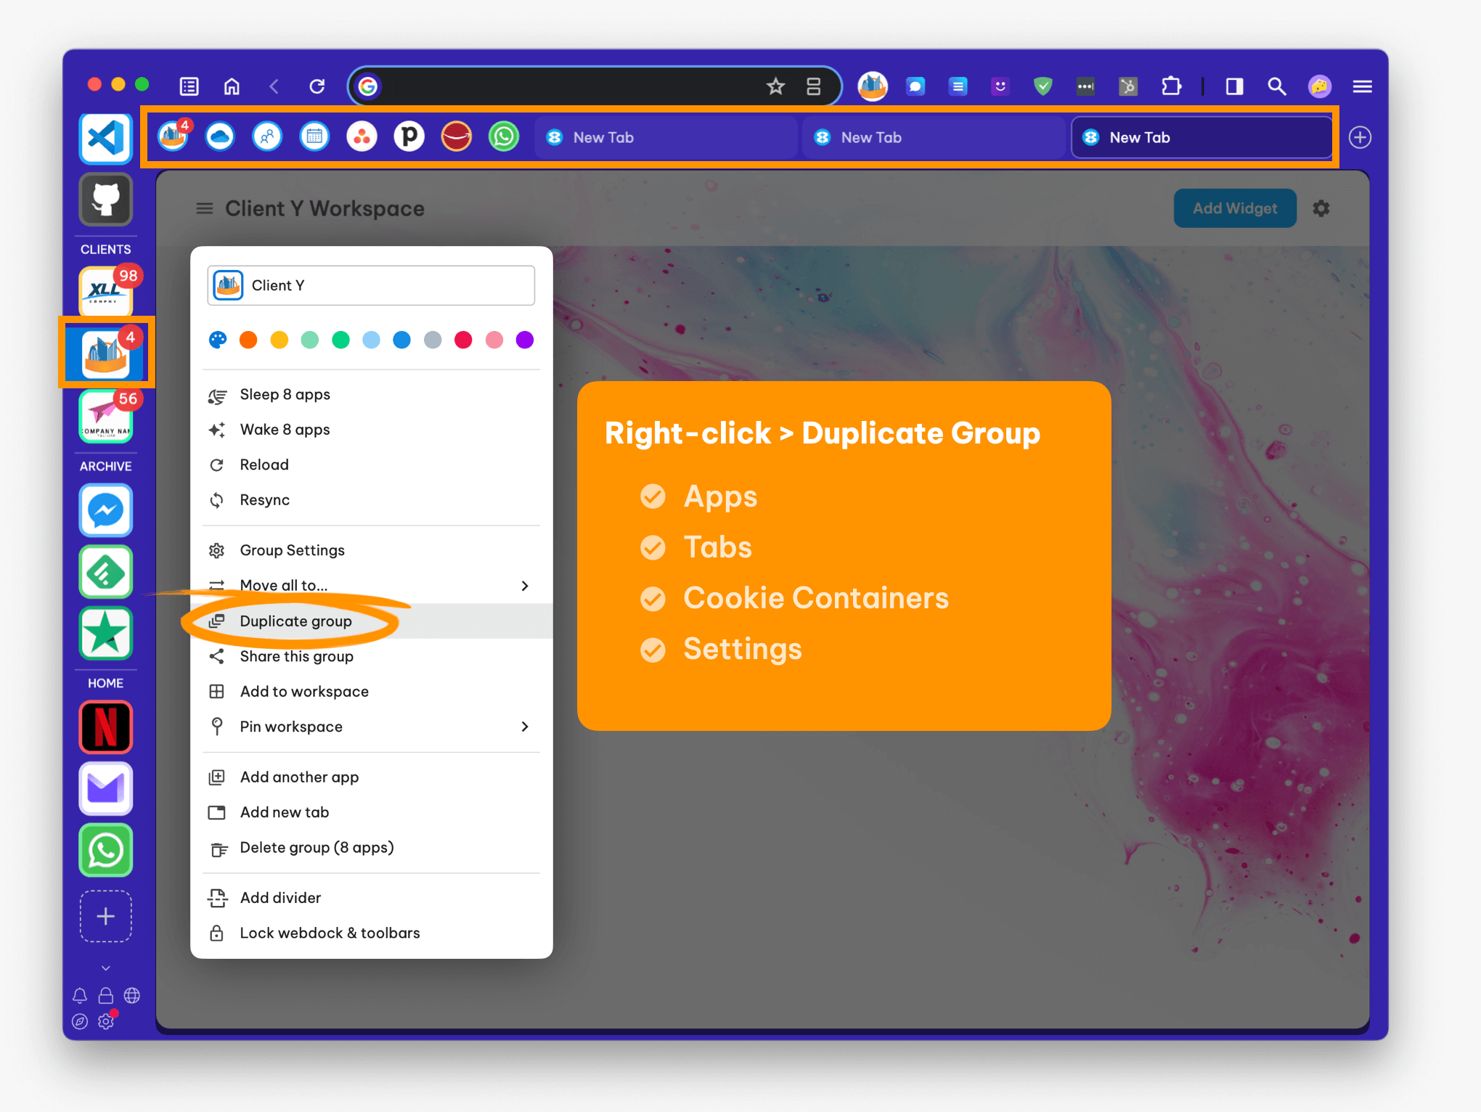Screen dimensions: 1481x1112
Task: Toggle the Pin workspace submenu arrow
Action: pyautogui.click(x=523, y=727)
